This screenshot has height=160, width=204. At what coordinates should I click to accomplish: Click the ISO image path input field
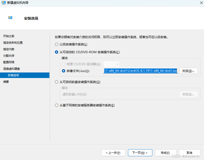click(x=141, y=71)
